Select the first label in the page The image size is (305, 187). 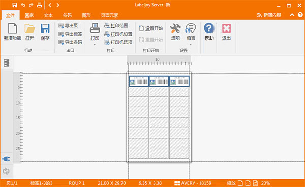coord(138,81)
